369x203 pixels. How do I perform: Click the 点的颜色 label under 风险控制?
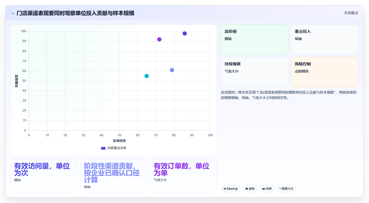coord(302,71)
